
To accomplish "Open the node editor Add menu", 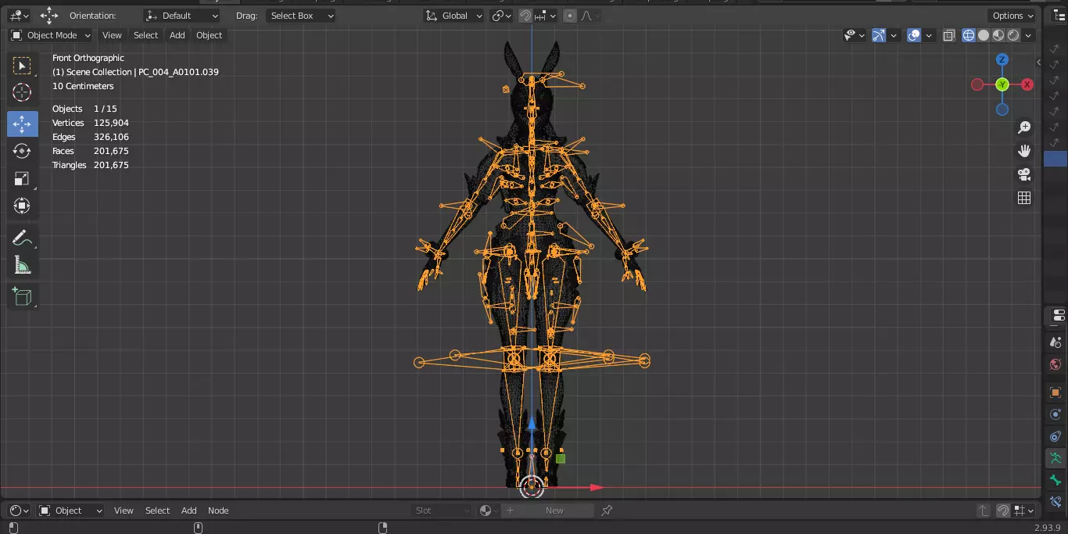I will click(x=188, y=511).
